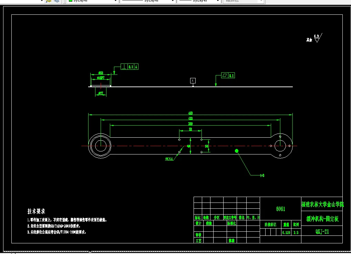Click the green ByLayer color swatch

[x=71, y=1]
